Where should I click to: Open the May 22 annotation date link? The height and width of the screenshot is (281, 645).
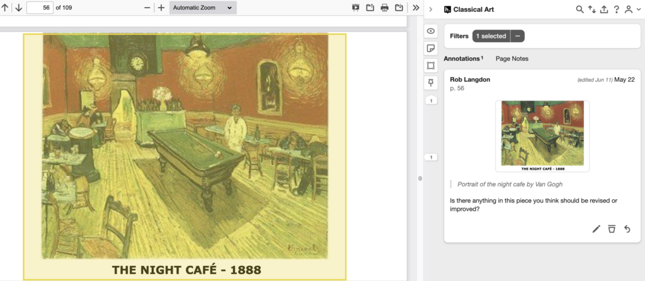624,80
